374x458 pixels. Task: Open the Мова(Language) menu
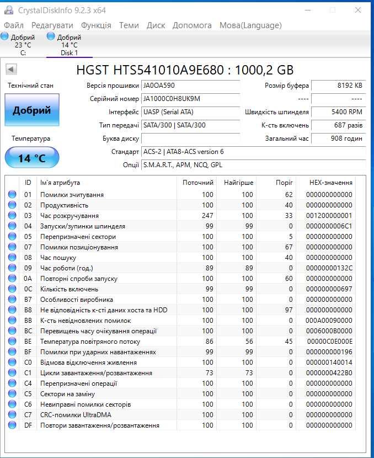[250, 25]
